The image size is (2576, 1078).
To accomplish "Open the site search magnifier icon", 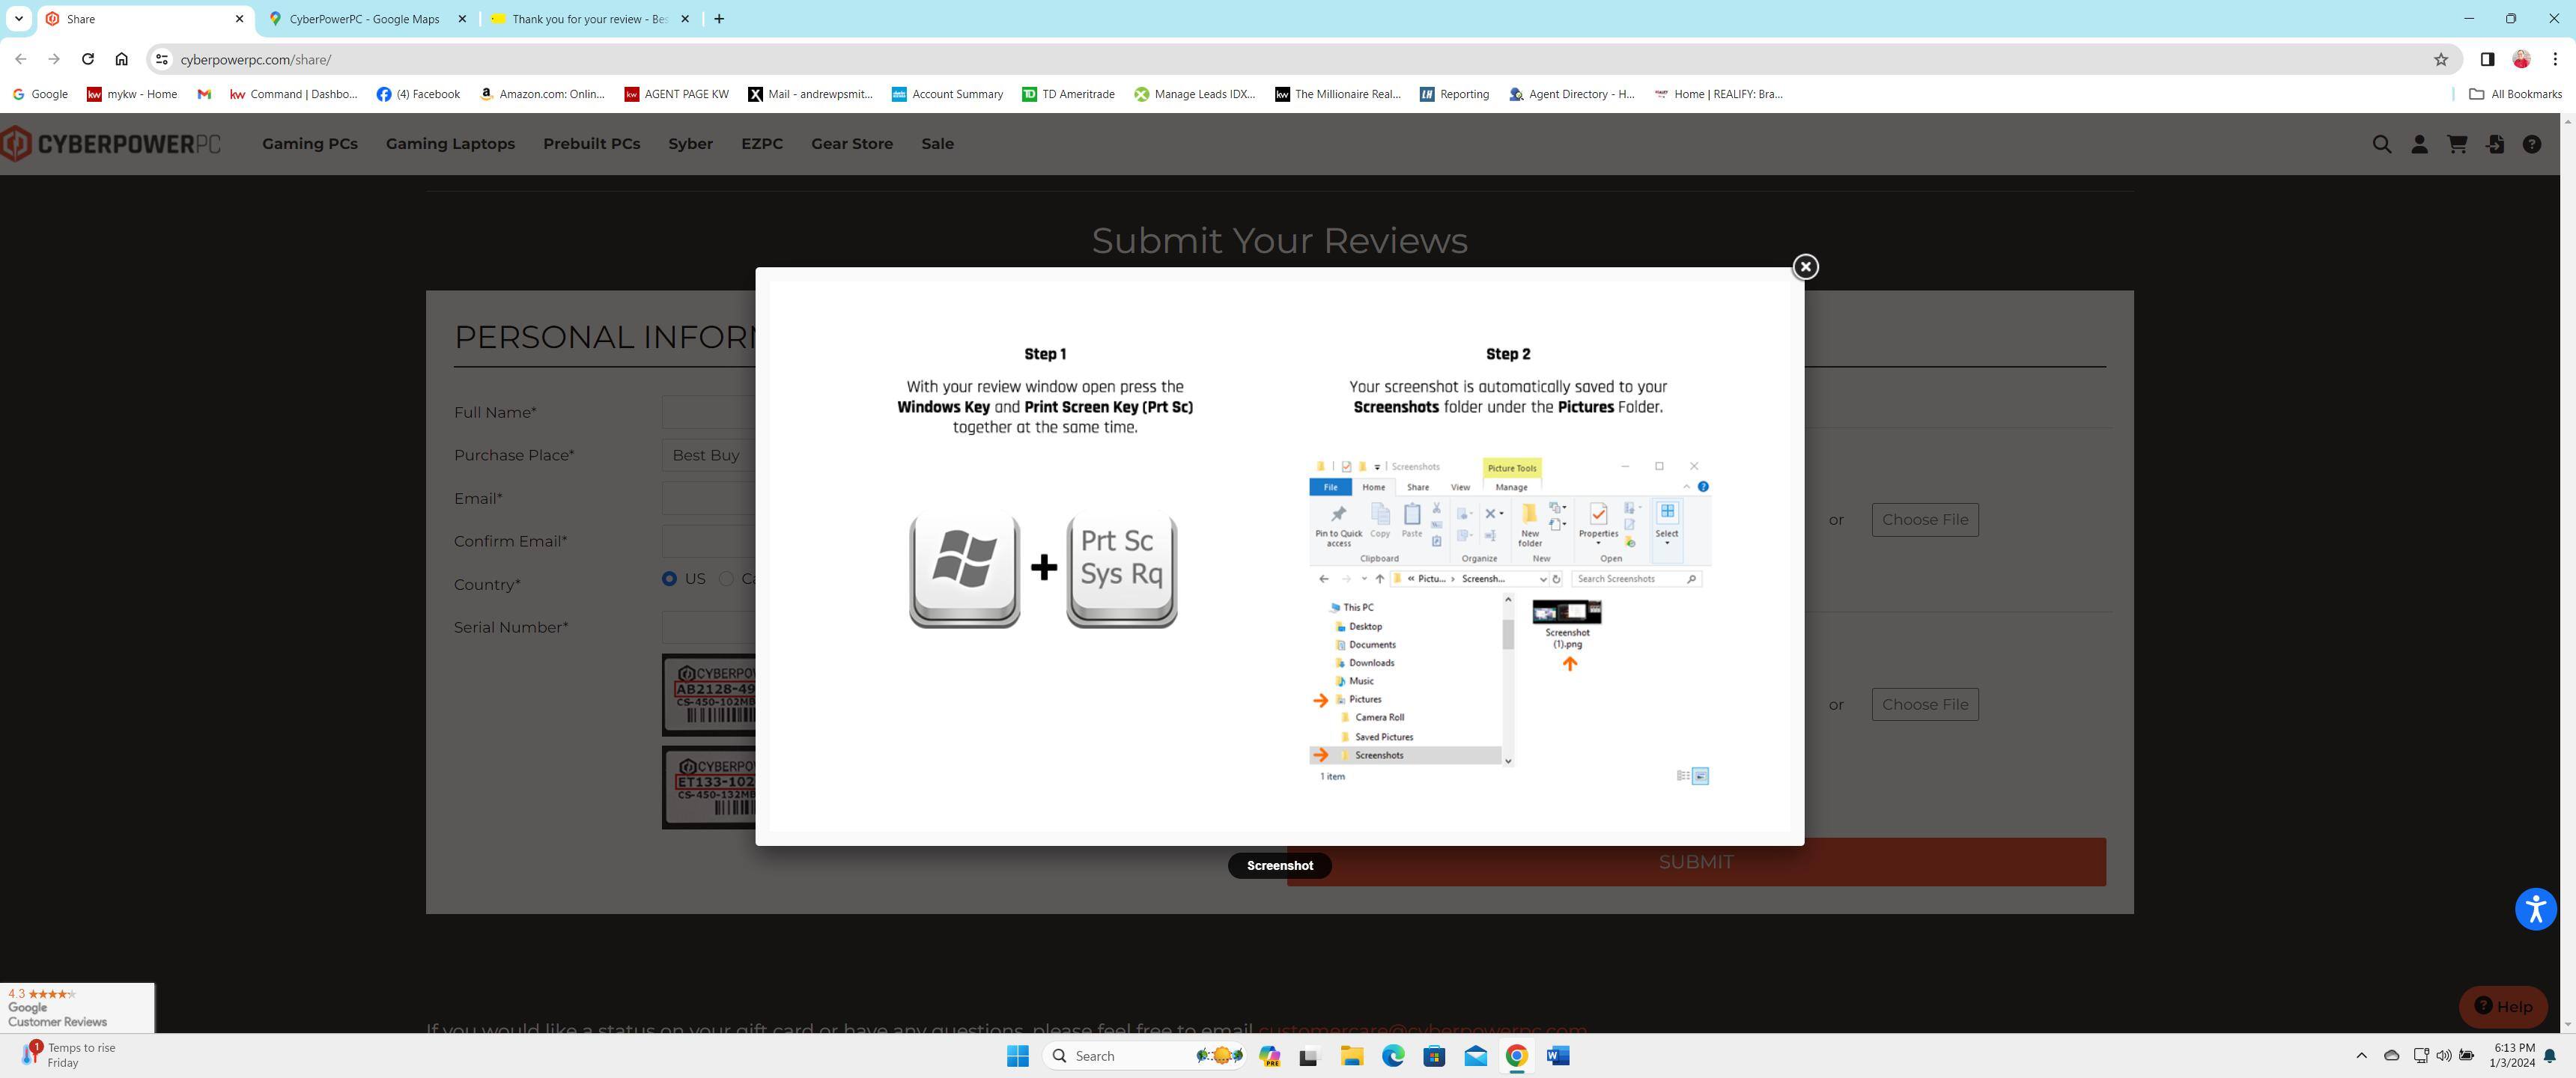I will 2382,144.
